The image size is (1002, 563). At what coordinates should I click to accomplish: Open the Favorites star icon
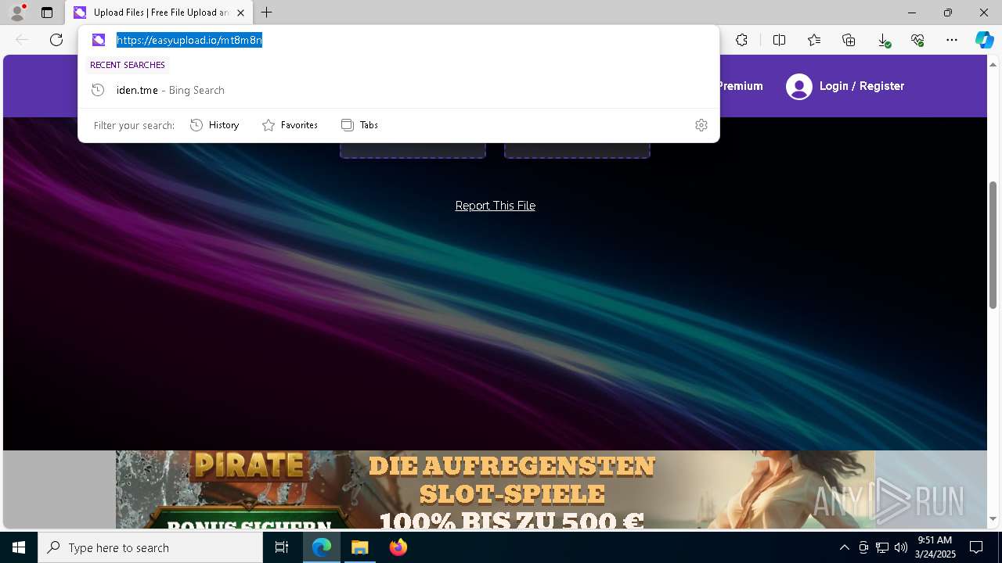[814, 40]
